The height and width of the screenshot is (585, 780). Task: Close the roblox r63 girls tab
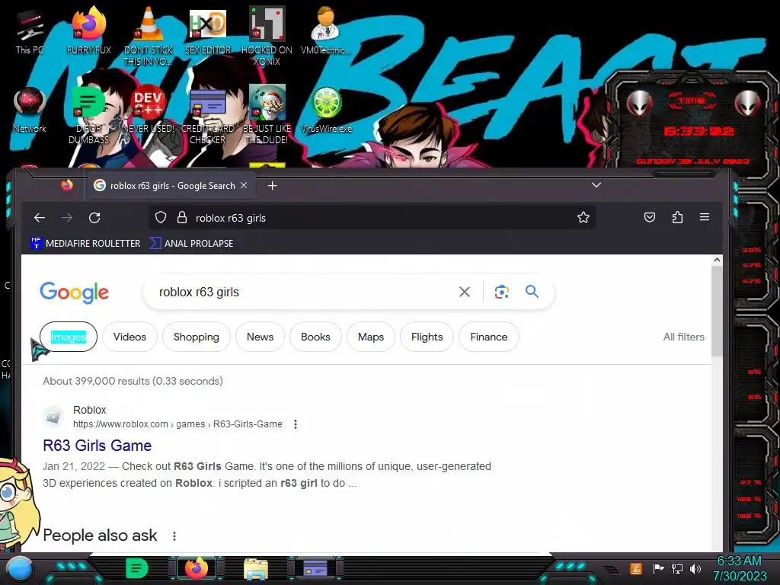[244, 185]
